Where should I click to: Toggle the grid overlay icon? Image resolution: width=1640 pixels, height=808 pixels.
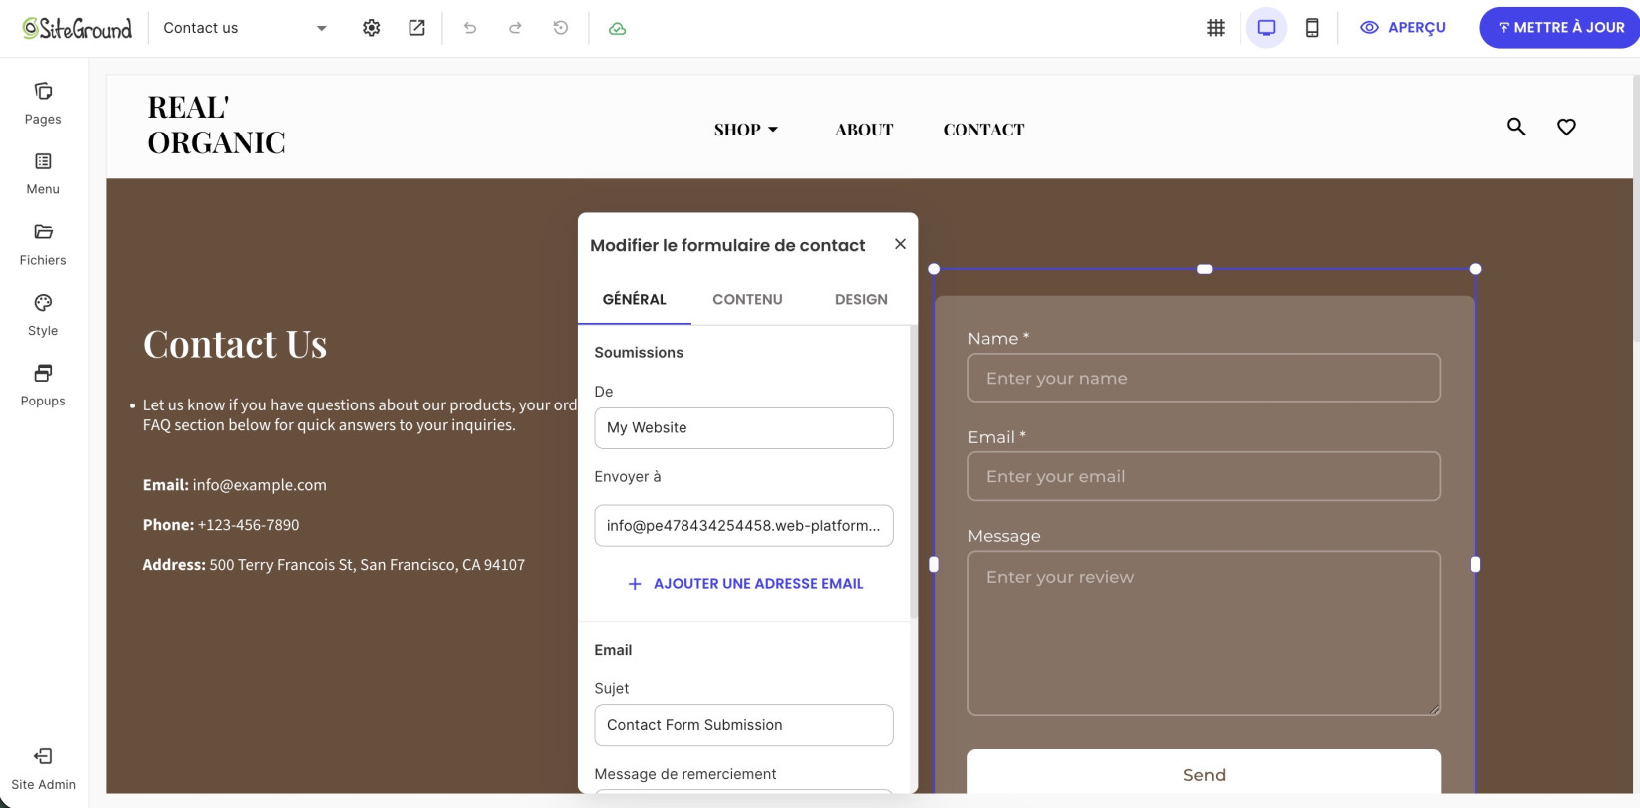click(1216, 28)
